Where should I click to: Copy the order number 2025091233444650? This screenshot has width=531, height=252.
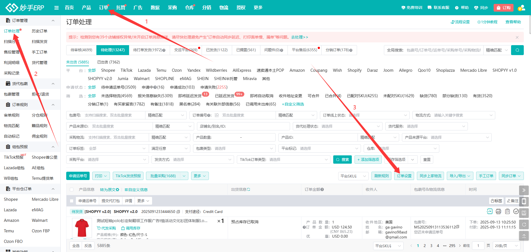178,212
